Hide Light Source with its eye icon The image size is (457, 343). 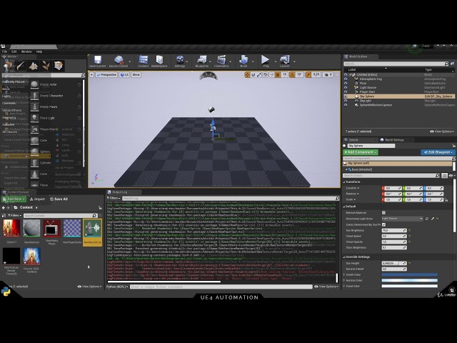pyautogui.click(x=346, y=87)
